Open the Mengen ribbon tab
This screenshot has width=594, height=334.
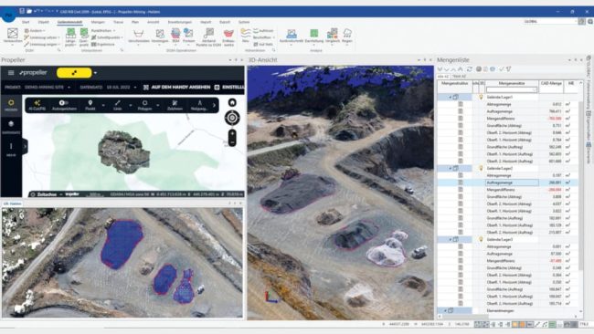point(98,22)
